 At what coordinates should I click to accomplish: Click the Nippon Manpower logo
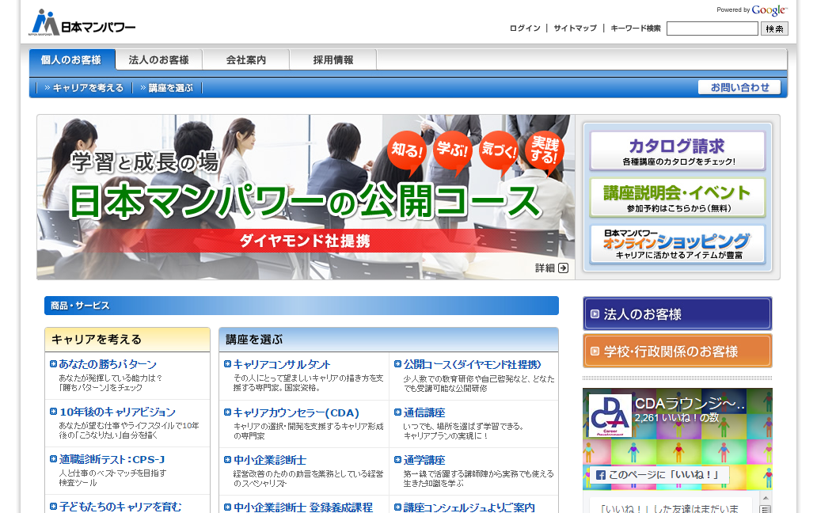click(x=83, y=23)
